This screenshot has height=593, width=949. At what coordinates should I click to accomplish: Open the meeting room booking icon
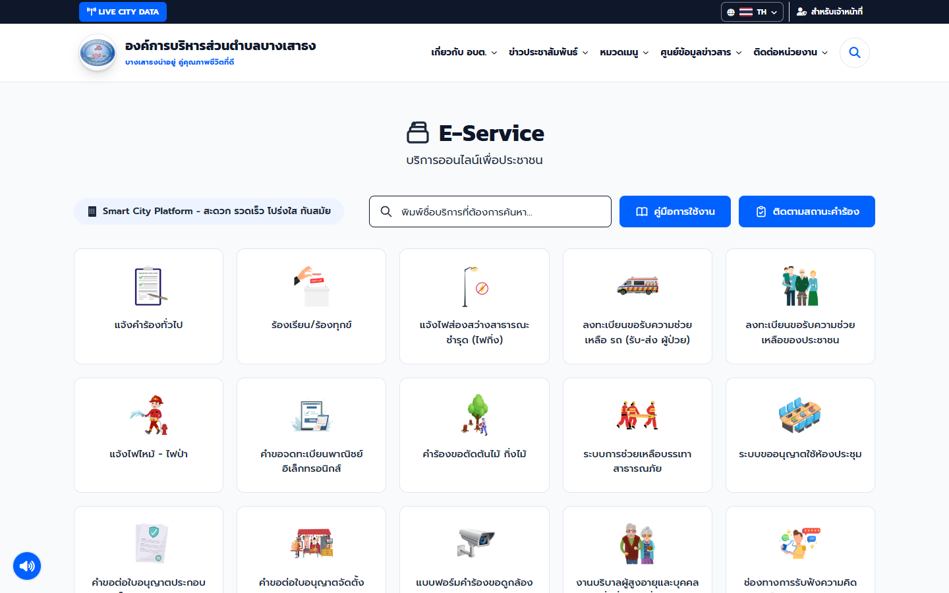pyautogui.click(x=800, y=414)
